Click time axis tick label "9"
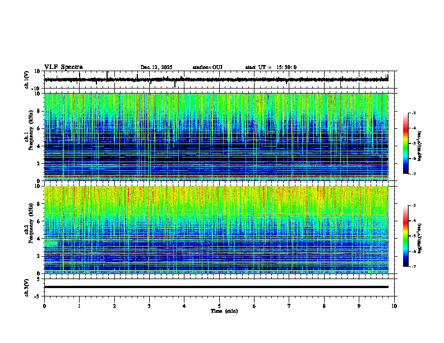 click(x=359, y=306)
